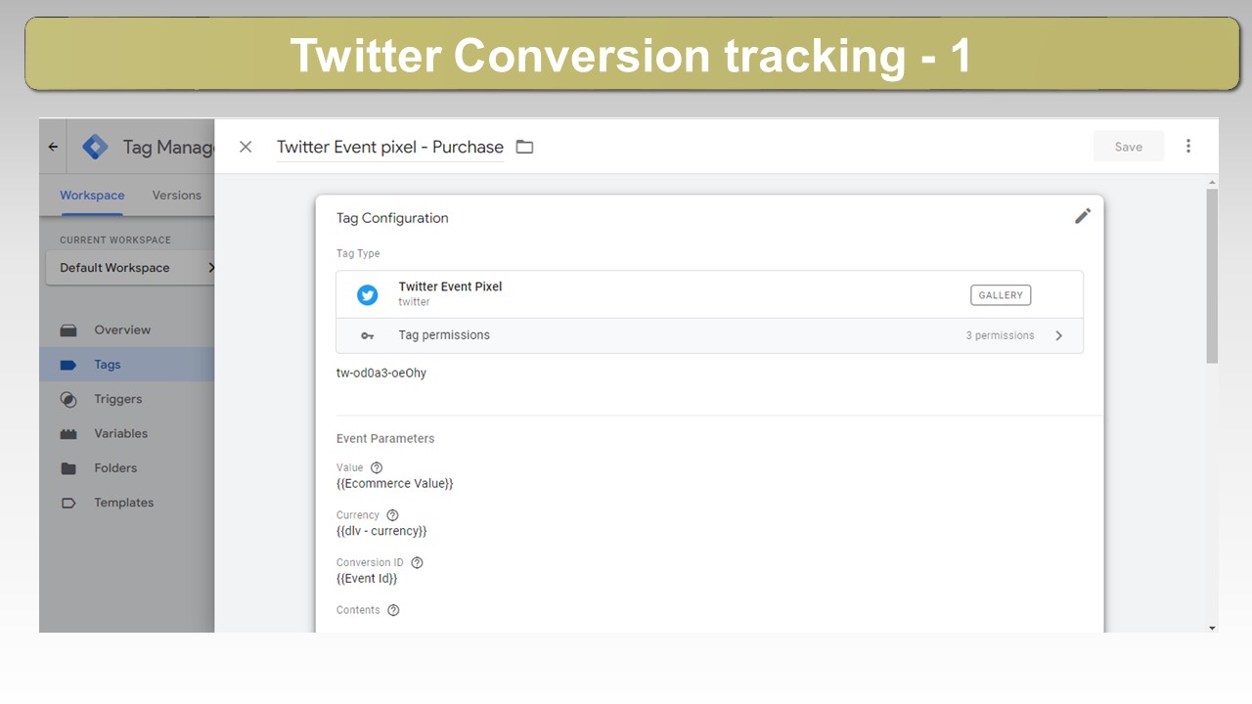Click help icon next to Value
The image size is (1252, 704).
[377, 467]
